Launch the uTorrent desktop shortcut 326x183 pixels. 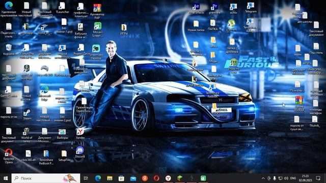tap(231, 25)
